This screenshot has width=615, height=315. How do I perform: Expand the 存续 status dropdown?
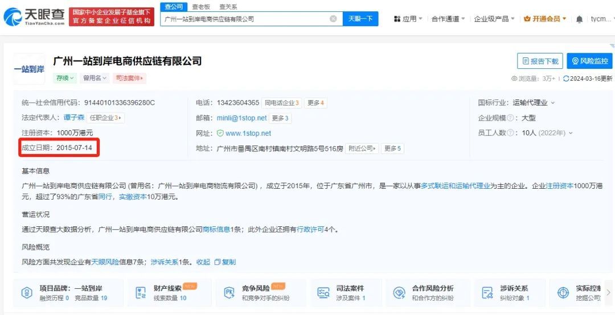click(65, 78)
